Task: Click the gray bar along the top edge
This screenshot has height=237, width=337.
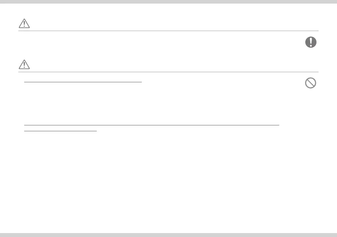Action: 168,2
